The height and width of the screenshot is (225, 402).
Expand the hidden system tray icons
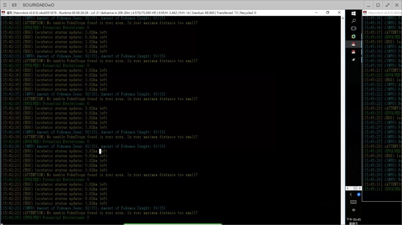[x=350, y=194]
